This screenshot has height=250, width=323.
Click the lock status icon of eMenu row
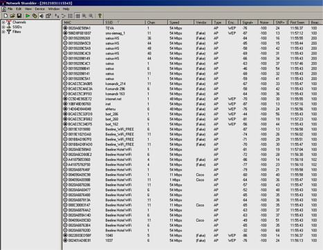click(65, 109)
